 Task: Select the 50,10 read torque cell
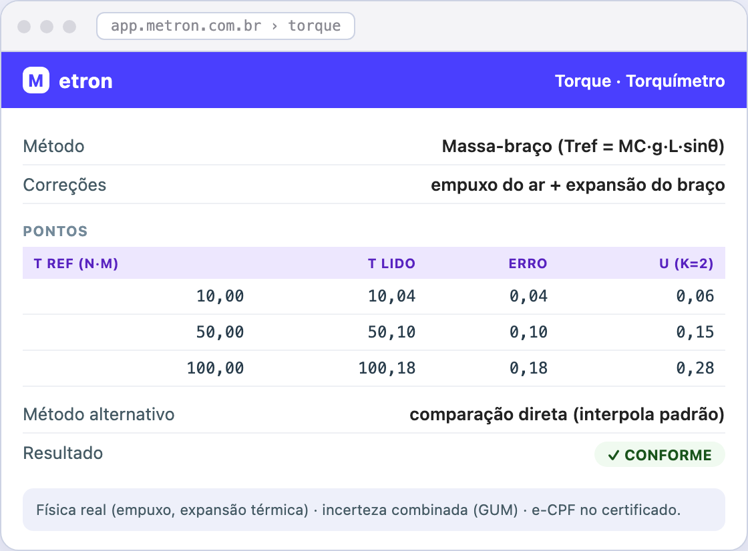(x=391, y=332)
